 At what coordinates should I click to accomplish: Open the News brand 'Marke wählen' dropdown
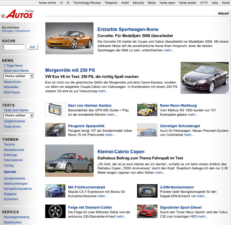(x=19, y=76)
